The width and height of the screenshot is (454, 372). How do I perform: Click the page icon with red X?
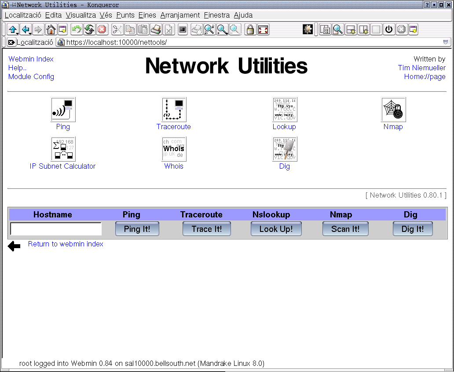coord(168,29)
